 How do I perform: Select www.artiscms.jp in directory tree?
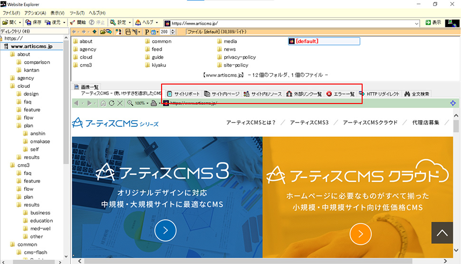point(31,47)
